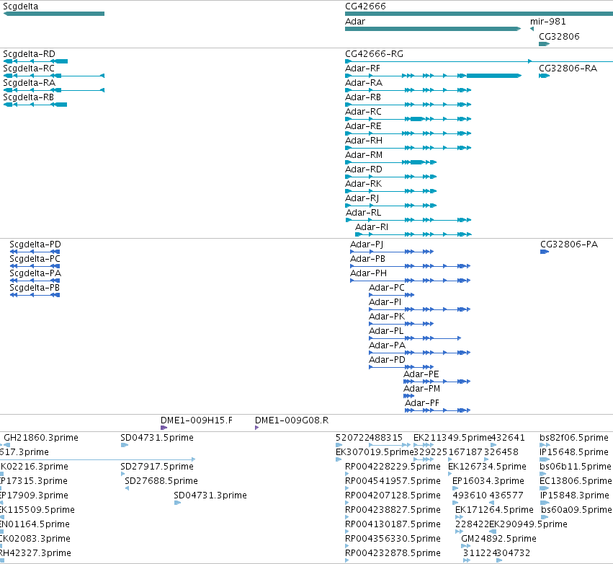Select the Adar-PB protein label

367,259
